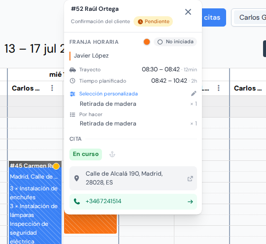The width and height of the screenshot is (266, 244).
Task: Click the blue citas button
Action: [x=214, y=17]
